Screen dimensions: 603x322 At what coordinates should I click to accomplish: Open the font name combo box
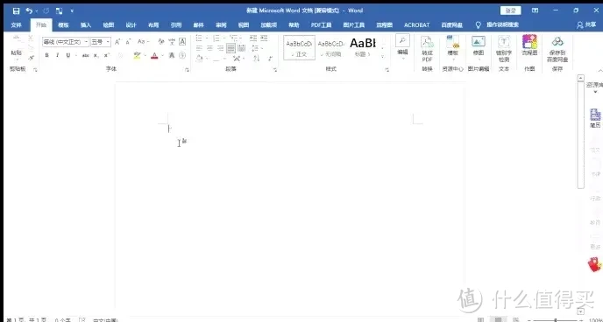(66, 41)
